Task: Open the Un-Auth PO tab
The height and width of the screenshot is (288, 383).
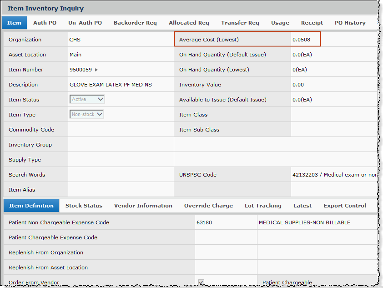Action: (85, 23)
